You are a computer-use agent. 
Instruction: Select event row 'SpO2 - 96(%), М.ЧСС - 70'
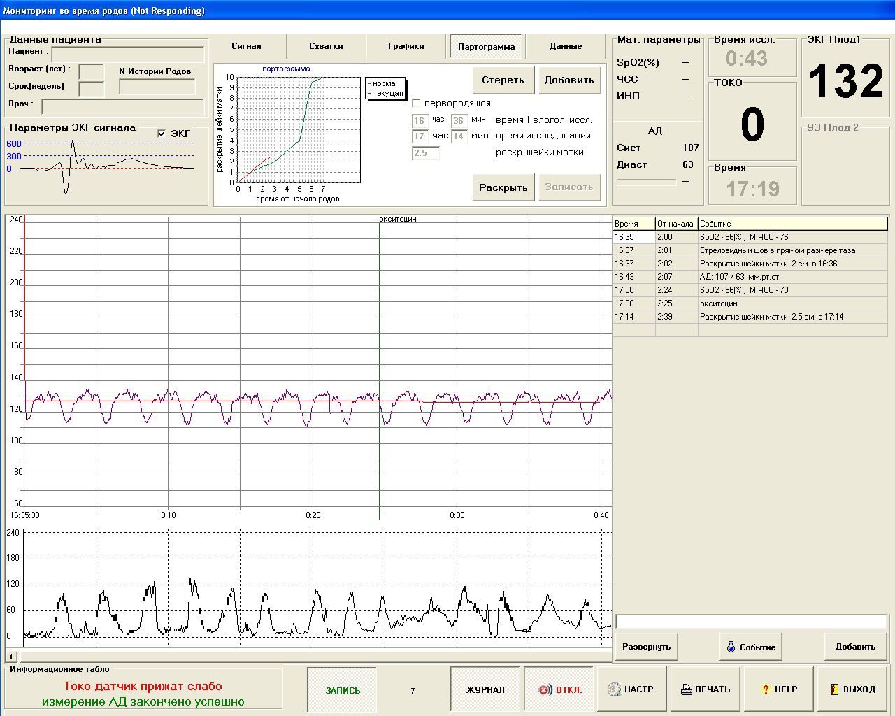coord(750,290)
